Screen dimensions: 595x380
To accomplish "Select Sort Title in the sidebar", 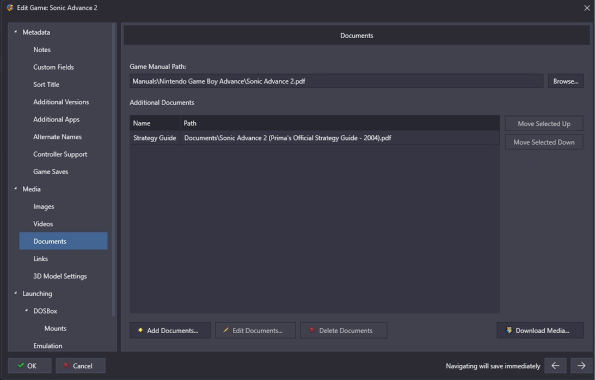I will (x=46, y=84).
